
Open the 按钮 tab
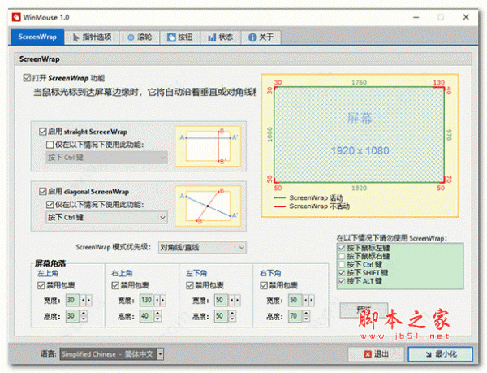click(180, 37)
